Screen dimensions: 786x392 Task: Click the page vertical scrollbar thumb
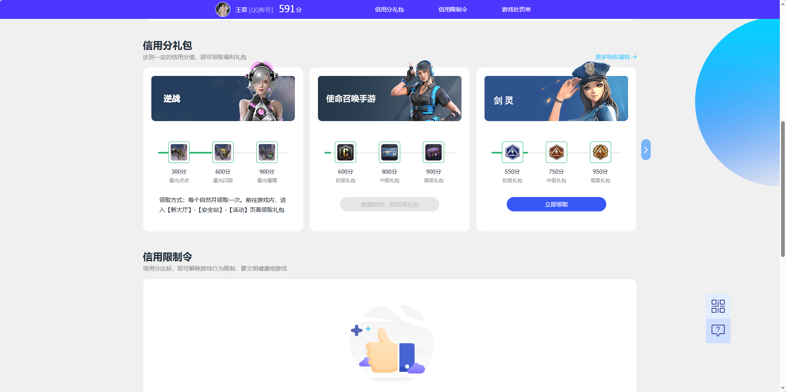(783, 189)
